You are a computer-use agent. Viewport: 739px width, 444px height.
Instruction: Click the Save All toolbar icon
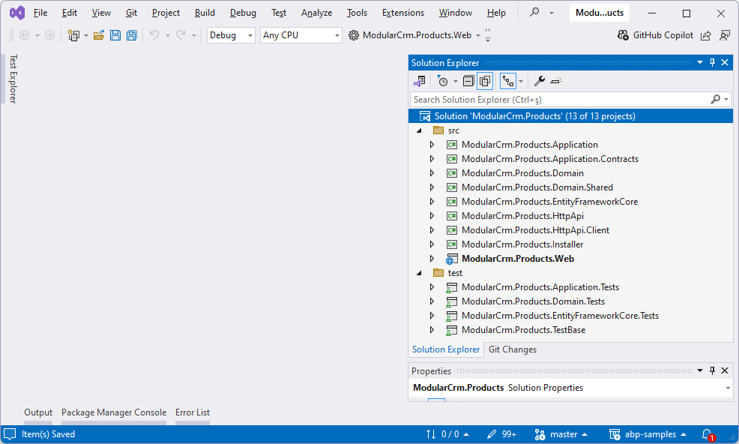131,34
